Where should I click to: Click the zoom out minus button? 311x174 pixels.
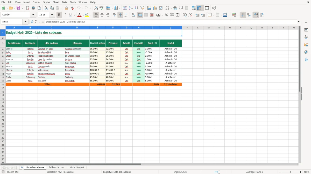(x=280, y=172)
